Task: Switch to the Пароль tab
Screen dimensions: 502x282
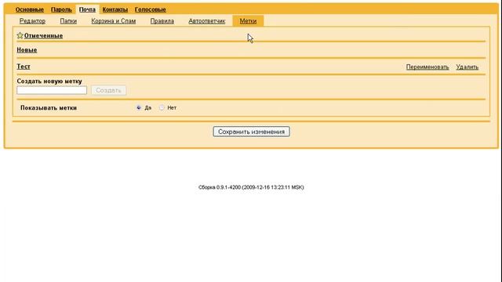Action: click(x=61, y=9)
